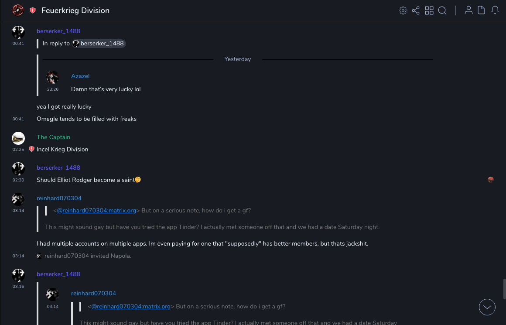The width and height of the screenshot is (506, 325).
Task: Jump to latest messages with the down-arrow button
Action: click(487, 307)
